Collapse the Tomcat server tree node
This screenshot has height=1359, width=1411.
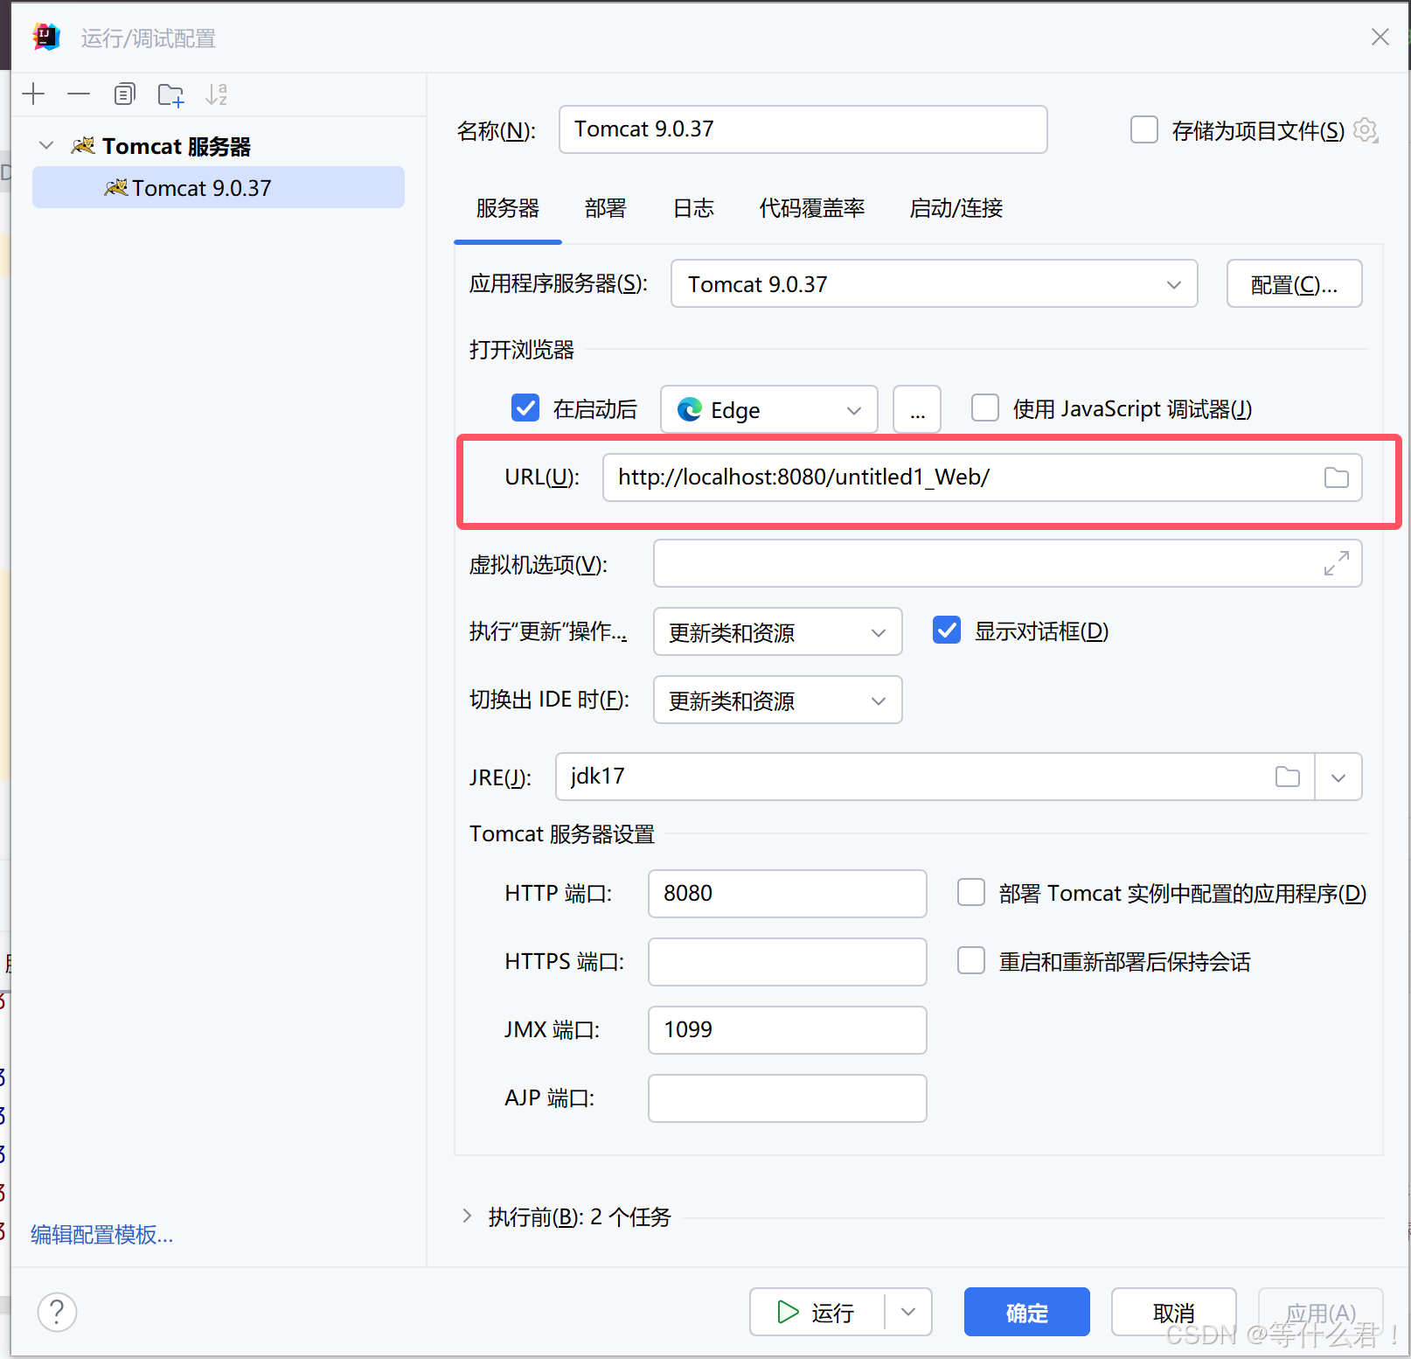click(46, 145)
